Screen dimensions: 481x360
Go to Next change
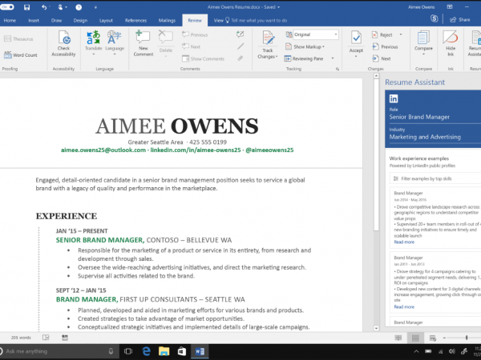tap(382, 58)
